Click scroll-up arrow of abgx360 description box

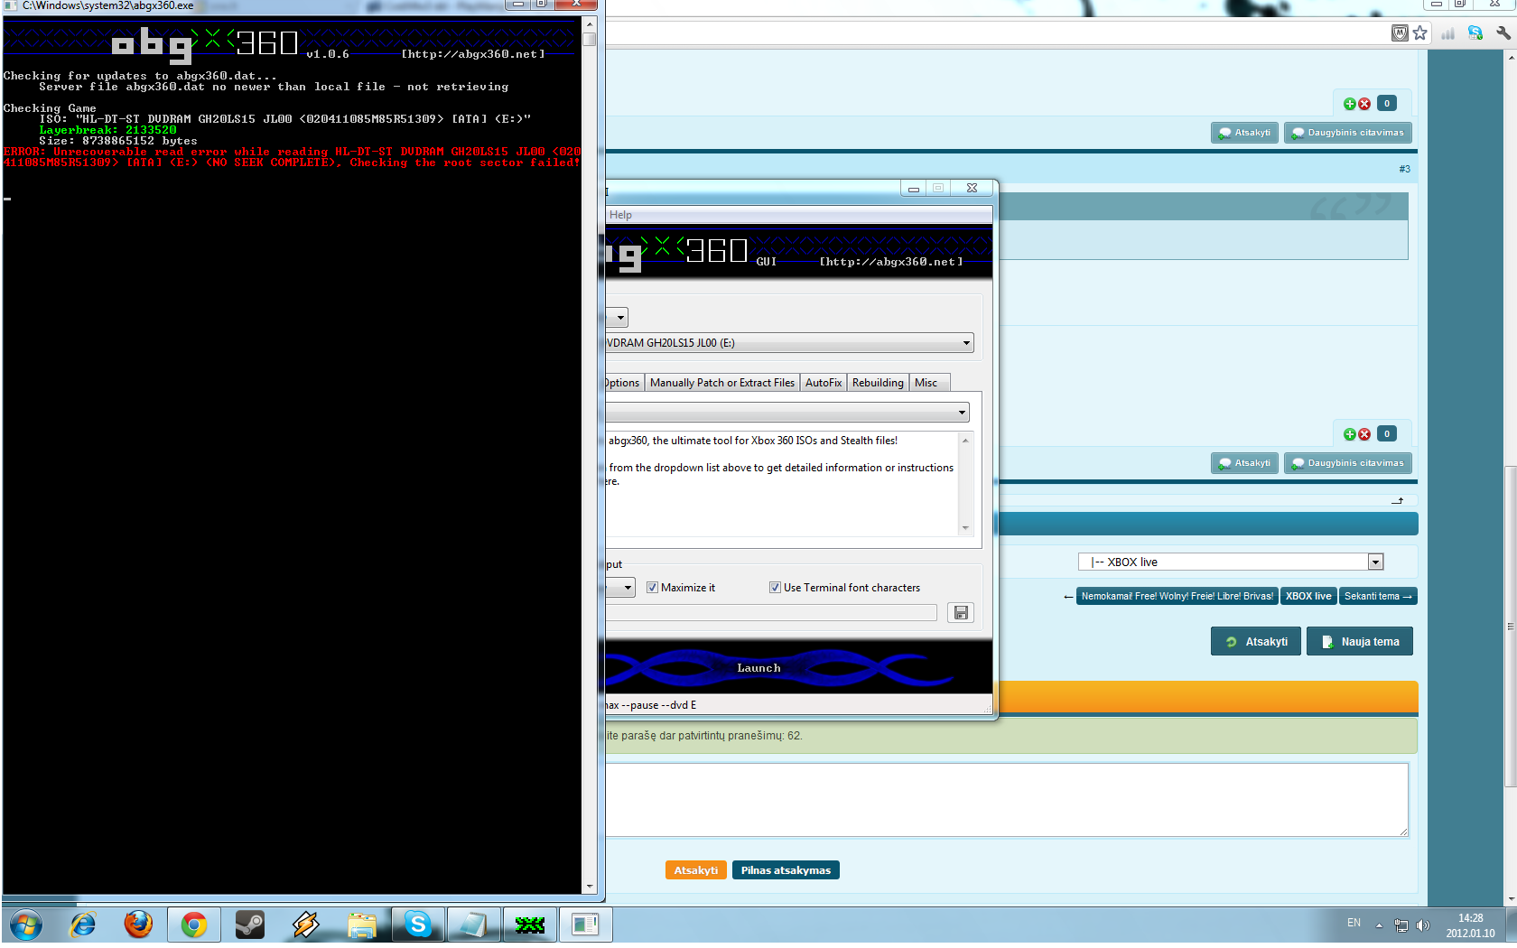(965, 441)
